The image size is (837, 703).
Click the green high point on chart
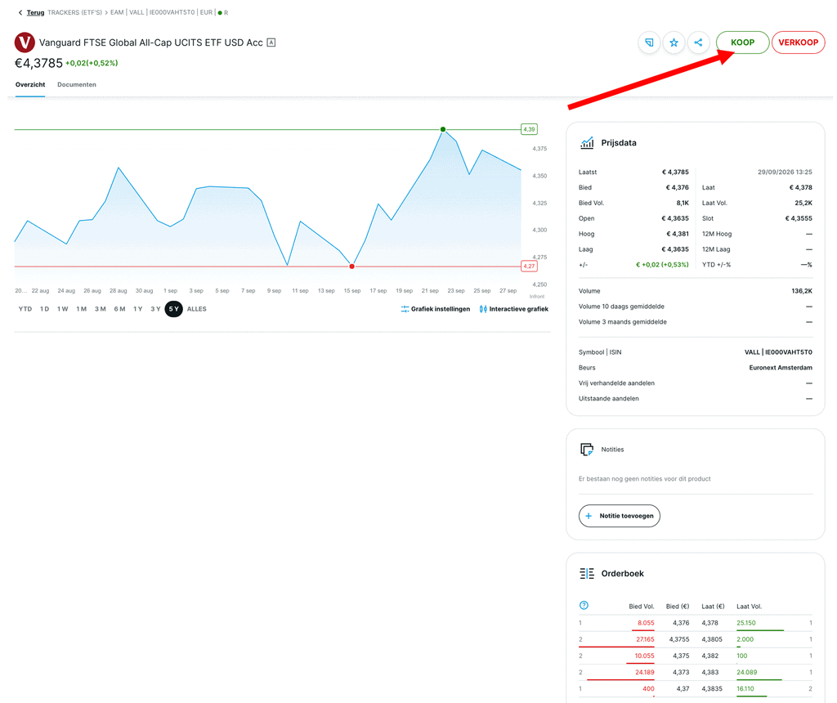[442, 129]
